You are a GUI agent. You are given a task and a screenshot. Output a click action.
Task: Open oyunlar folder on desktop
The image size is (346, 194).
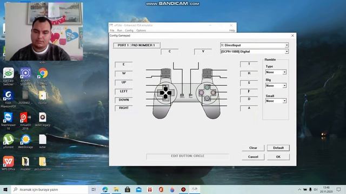43,97
